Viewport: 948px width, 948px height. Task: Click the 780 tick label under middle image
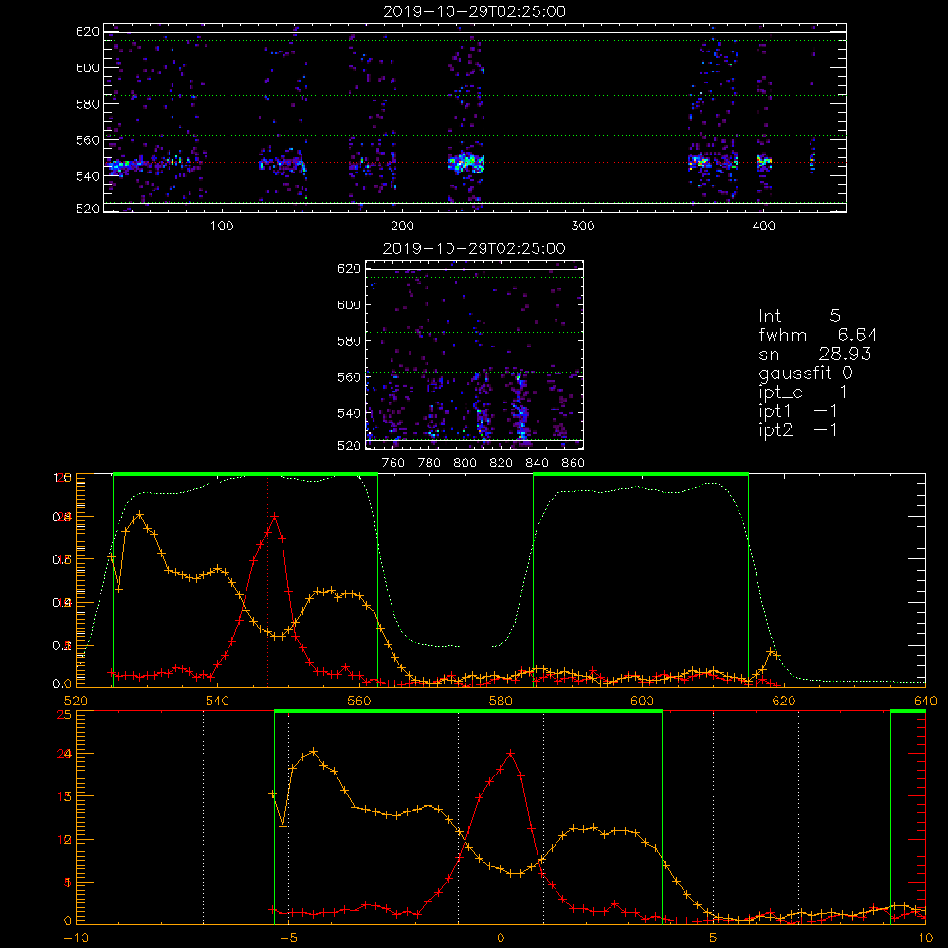[429, 463]
